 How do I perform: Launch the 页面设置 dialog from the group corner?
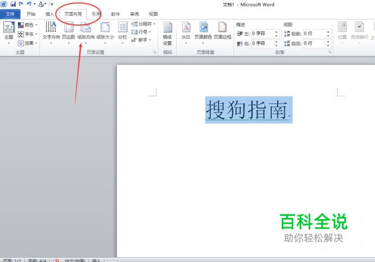(155, 52)
